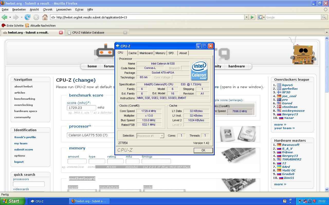The image size is (329, 205).
Task: Click the Intel Celeron inside logo
Action: (x=199, y=70)
